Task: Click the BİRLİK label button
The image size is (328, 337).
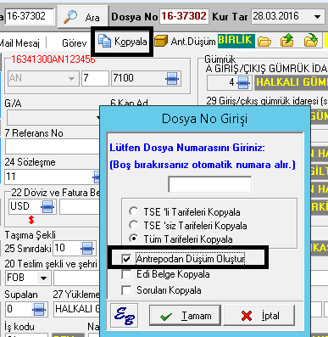Action: pos(236,41)
